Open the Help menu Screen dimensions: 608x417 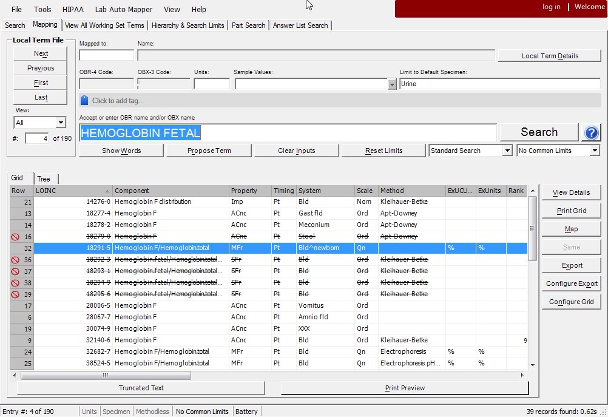tap(199, 9)
